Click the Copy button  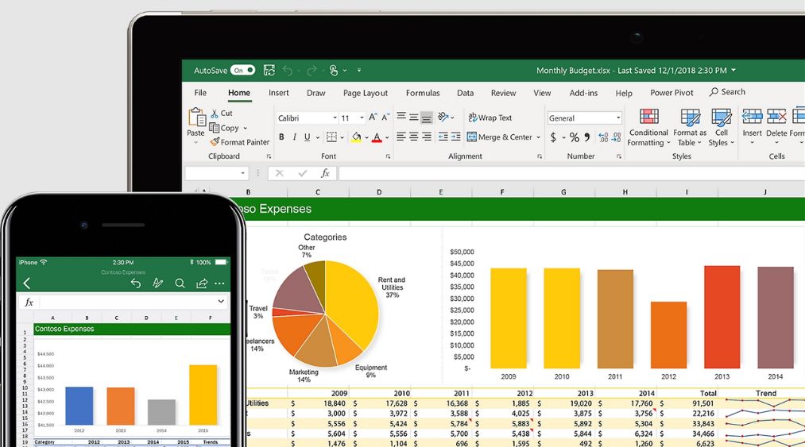point(224,128)
